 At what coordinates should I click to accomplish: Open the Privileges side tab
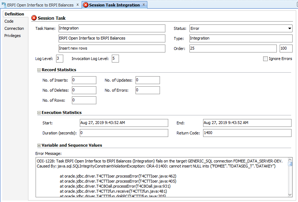[13, 36]
